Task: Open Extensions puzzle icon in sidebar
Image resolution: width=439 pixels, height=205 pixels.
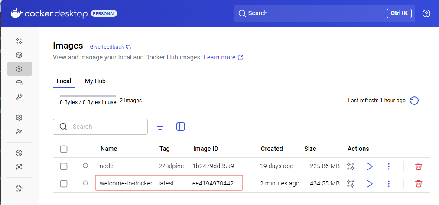Action: [19, 189]
